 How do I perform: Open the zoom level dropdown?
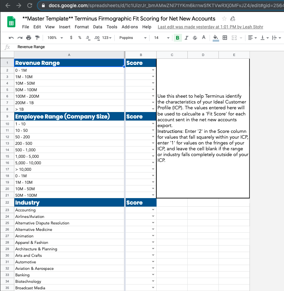point(55,38)
